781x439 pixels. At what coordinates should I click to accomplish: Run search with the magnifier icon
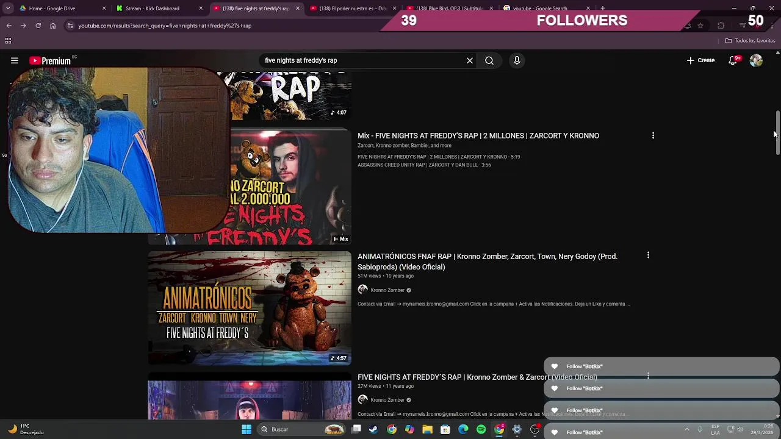pyautogui.click(x=489, y=60)
